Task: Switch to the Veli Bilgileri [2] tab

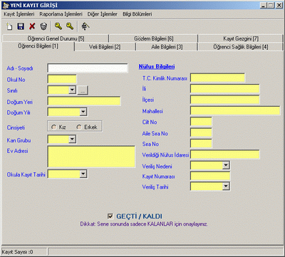Action: click(x=105, y=47)
